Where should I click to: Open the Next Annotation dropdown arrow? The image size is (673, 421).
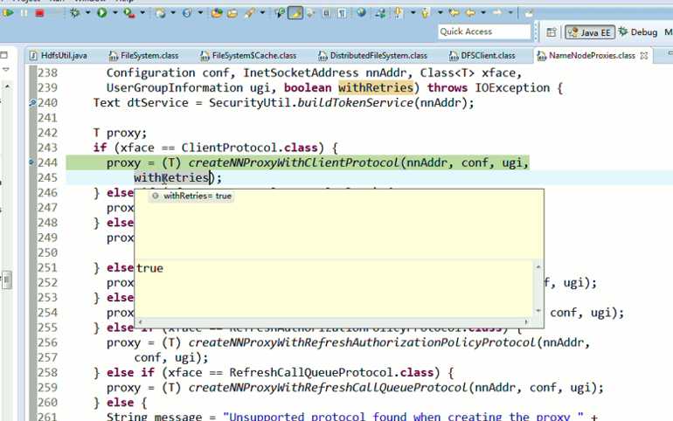coord(413,13)
